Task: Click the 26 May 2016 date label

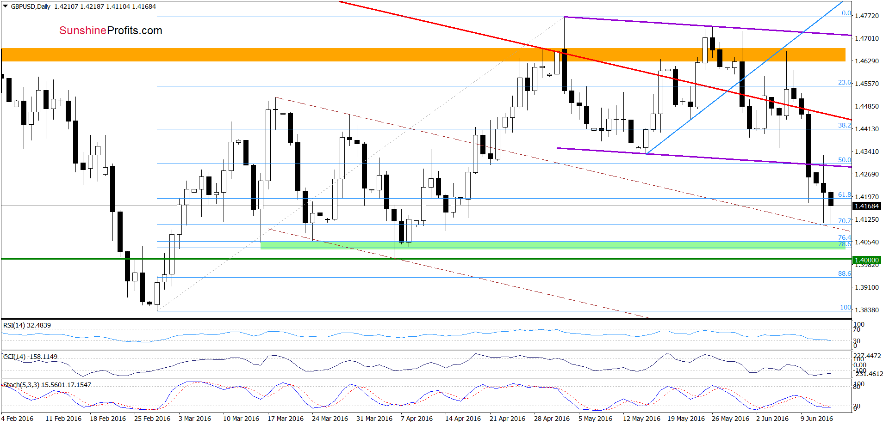Action: [x=730, y=419]
